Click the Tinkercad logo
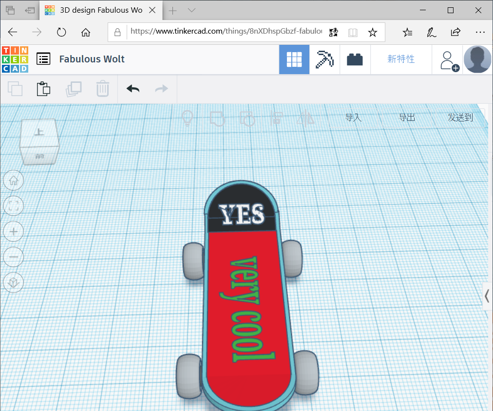Image resolution: width=493 pixels, height=411 pixels. (x=16, y=59)
